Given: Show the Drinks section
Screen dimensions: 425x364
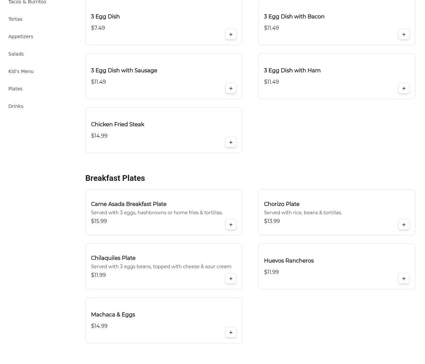Looking at the screenshot, I should pos(16,106).
